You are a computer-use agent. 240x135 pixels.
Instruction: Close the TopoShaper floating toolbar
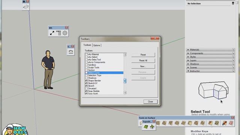point(154,121)
